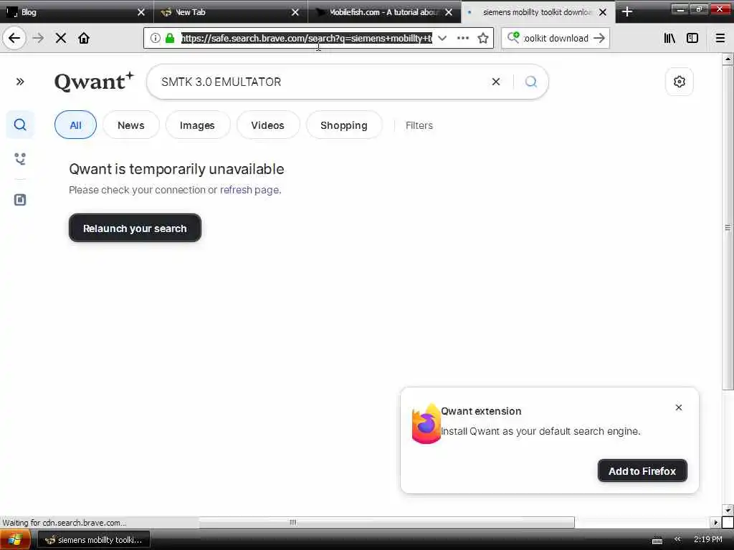Image resolution: width=734 pixels, height=550 pixels.
Task: Open the Firefox hamburger menu
Action: coord(720,38)
